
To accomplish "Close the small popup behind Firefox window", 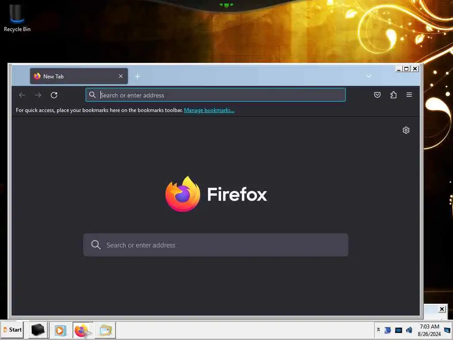I will 442,309.
